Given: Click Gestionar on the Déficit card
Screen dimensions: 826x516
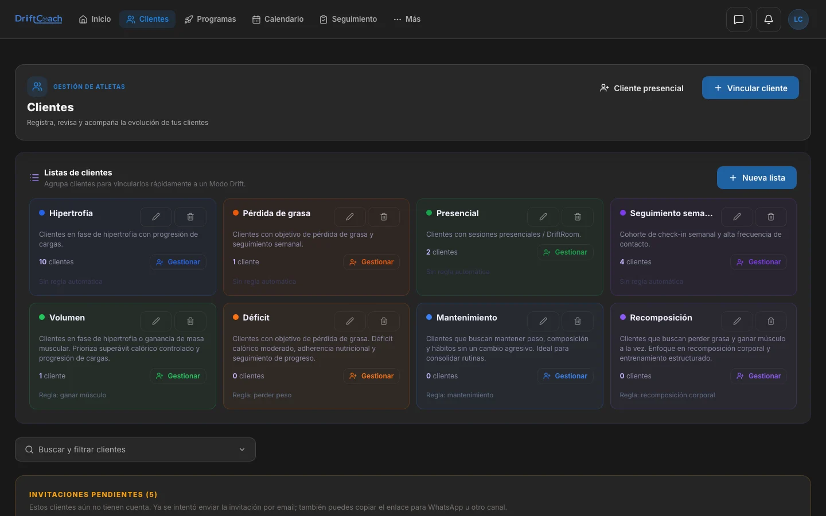Looking at the screenshot, I should (x=372, y=376).
